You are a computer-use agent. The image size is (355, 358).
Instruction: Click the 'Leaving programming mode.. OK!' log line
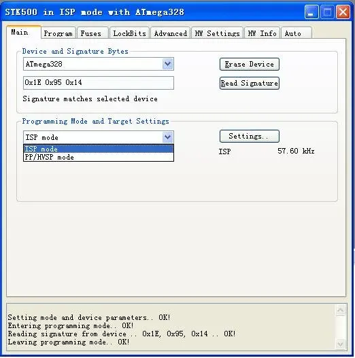pyautogui.click(x=69, y=342)
